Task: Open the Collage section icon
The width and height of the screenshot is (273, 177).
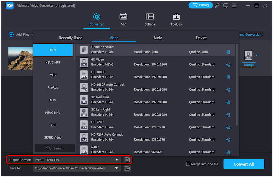Action: (149, 17)
